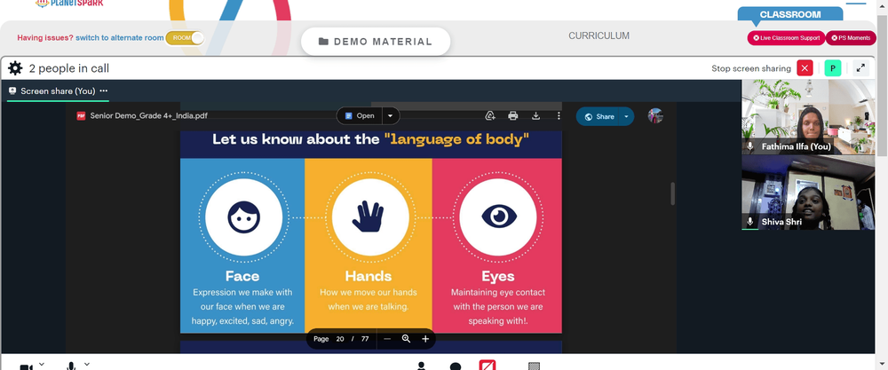This screenshot has width=888, height=370.
Task: Download the Senior Demo PDF
Action: [x=535, y=116]
